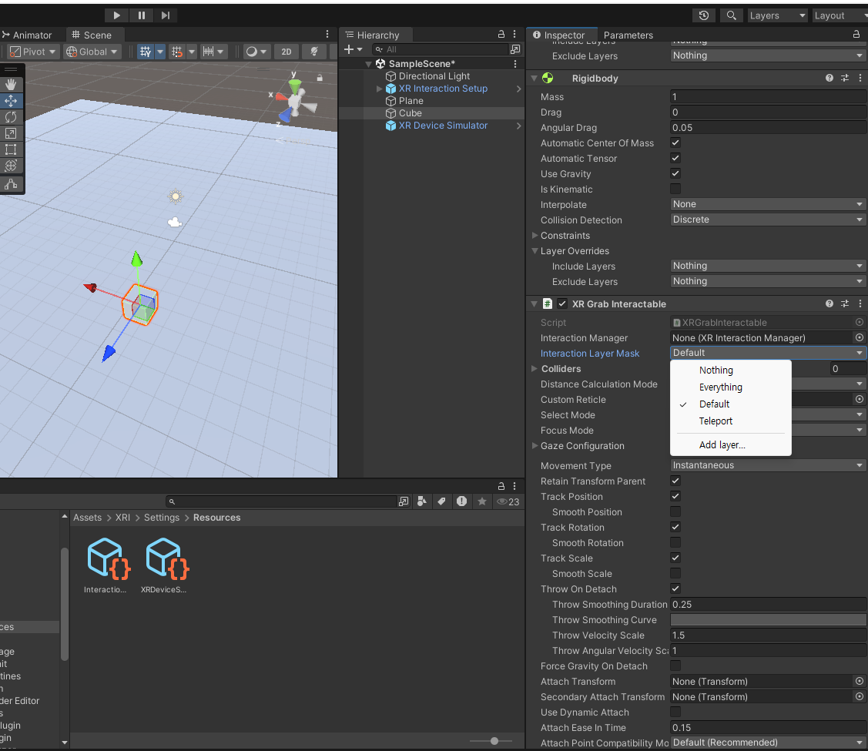Open the draw mode shading dropdown
The height and width of the screenshot is (751, 868).
[256, 52]
